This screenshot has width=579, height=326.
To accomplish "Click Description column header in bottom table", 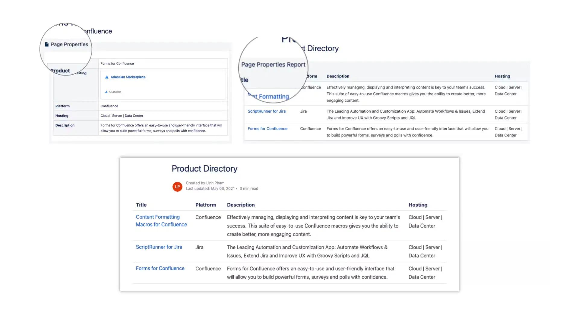I will point(241,205).
